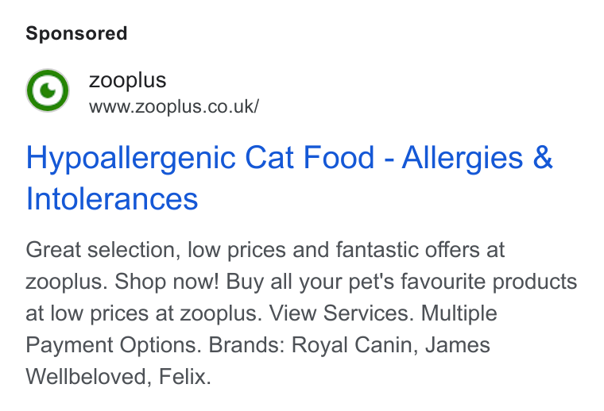Click the pet's favourite products phrase
This screenshot has width=604, height=411.
pos(463,282)
